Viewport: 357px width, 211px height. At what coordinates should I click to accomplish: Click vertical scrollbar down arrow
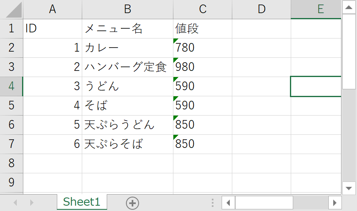click(349, 188)
